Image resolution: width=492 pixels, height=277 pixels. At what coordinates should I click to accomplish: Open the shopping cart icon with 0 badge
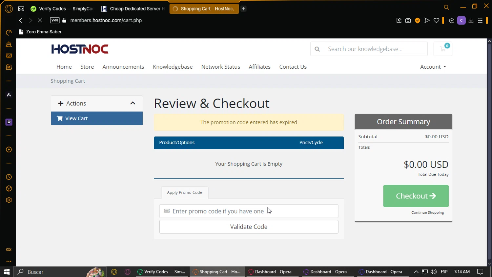[443, 49]
